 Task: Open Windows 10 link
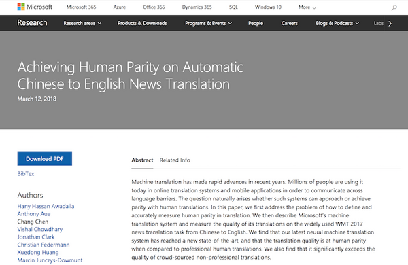coord(268,7)
